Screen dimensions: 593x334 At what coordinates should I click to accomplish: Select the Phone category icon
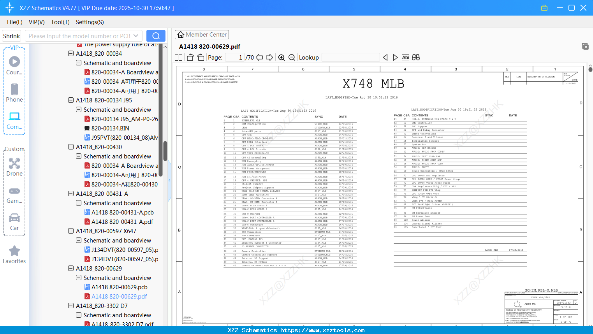click(x=14, y=93)
